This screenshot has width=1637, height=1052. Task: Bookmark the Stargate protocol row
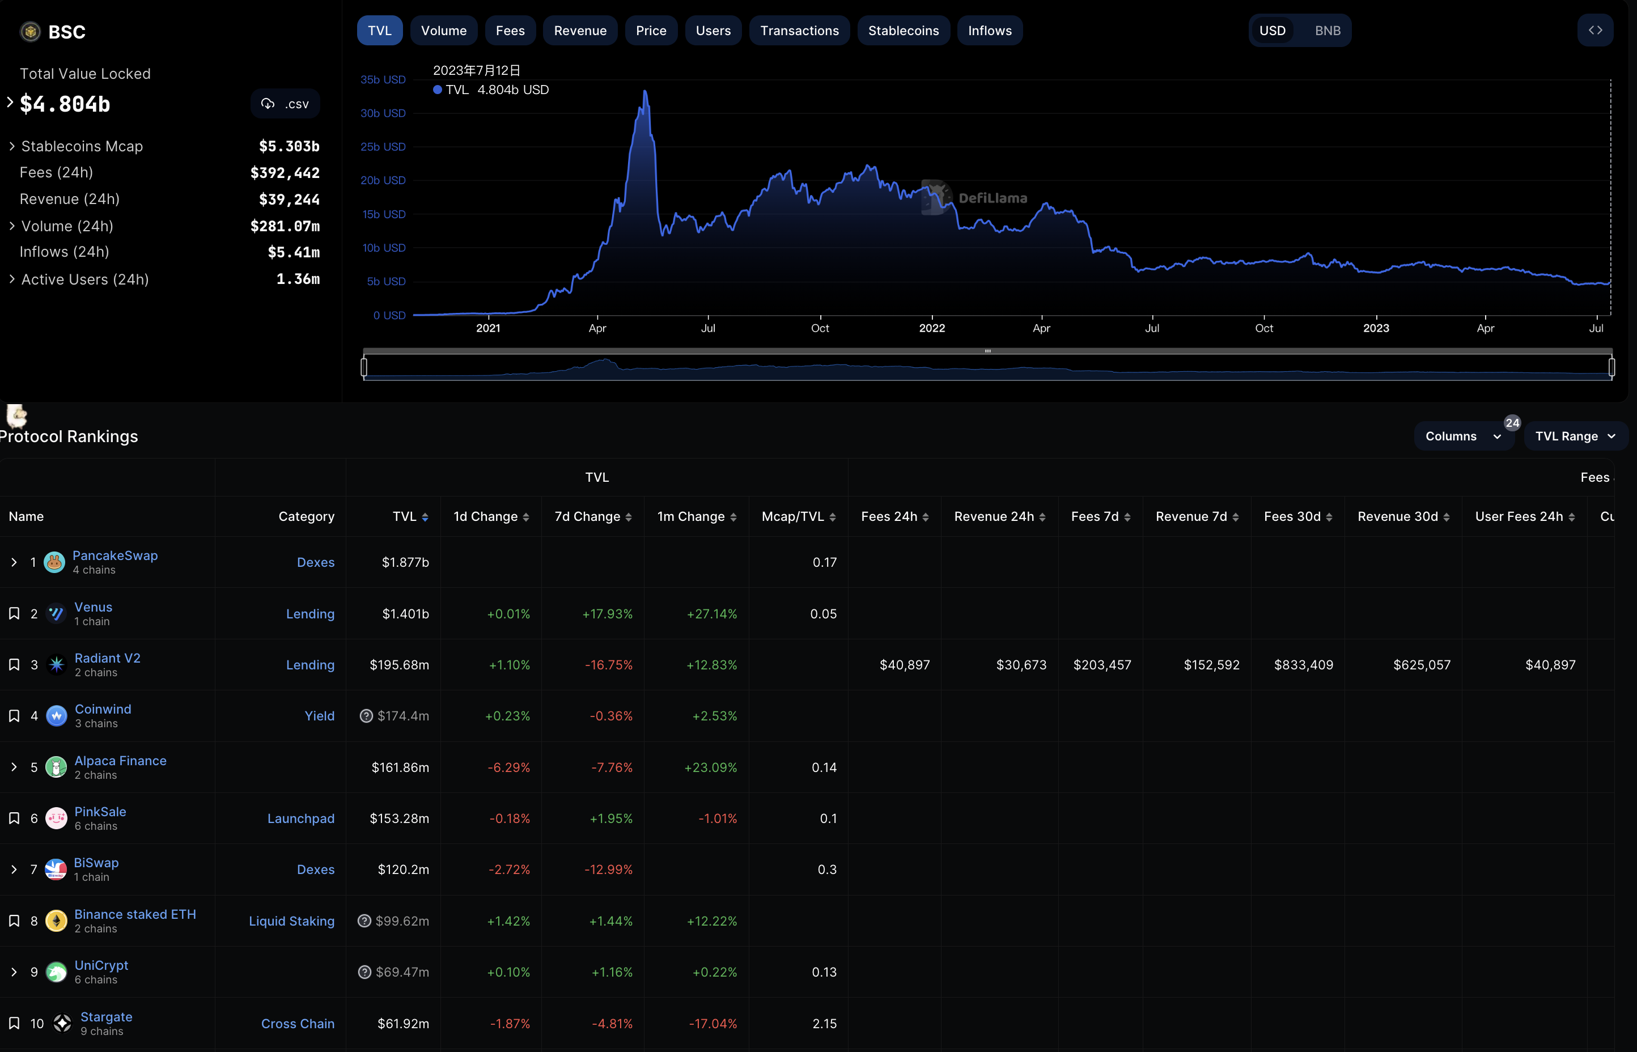[14, 1023]
